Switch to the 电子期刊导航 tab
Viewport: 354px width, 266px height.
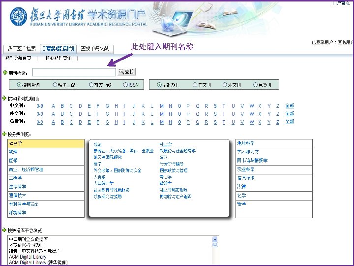[59, 49]
